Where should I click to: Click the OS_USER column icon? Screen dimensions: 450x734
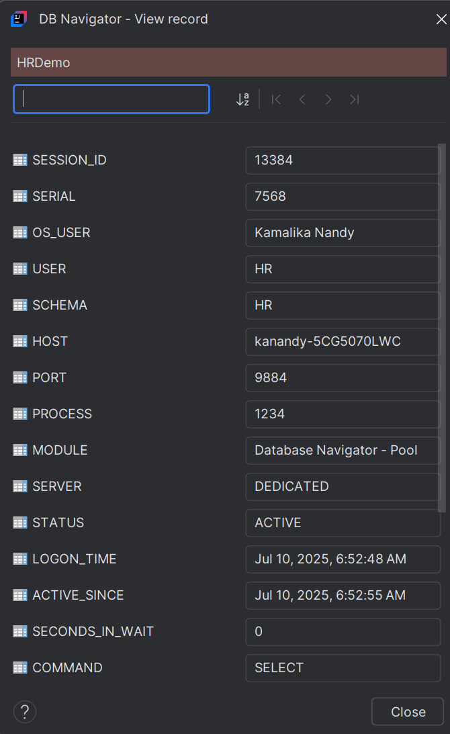(x=20, y=232)
